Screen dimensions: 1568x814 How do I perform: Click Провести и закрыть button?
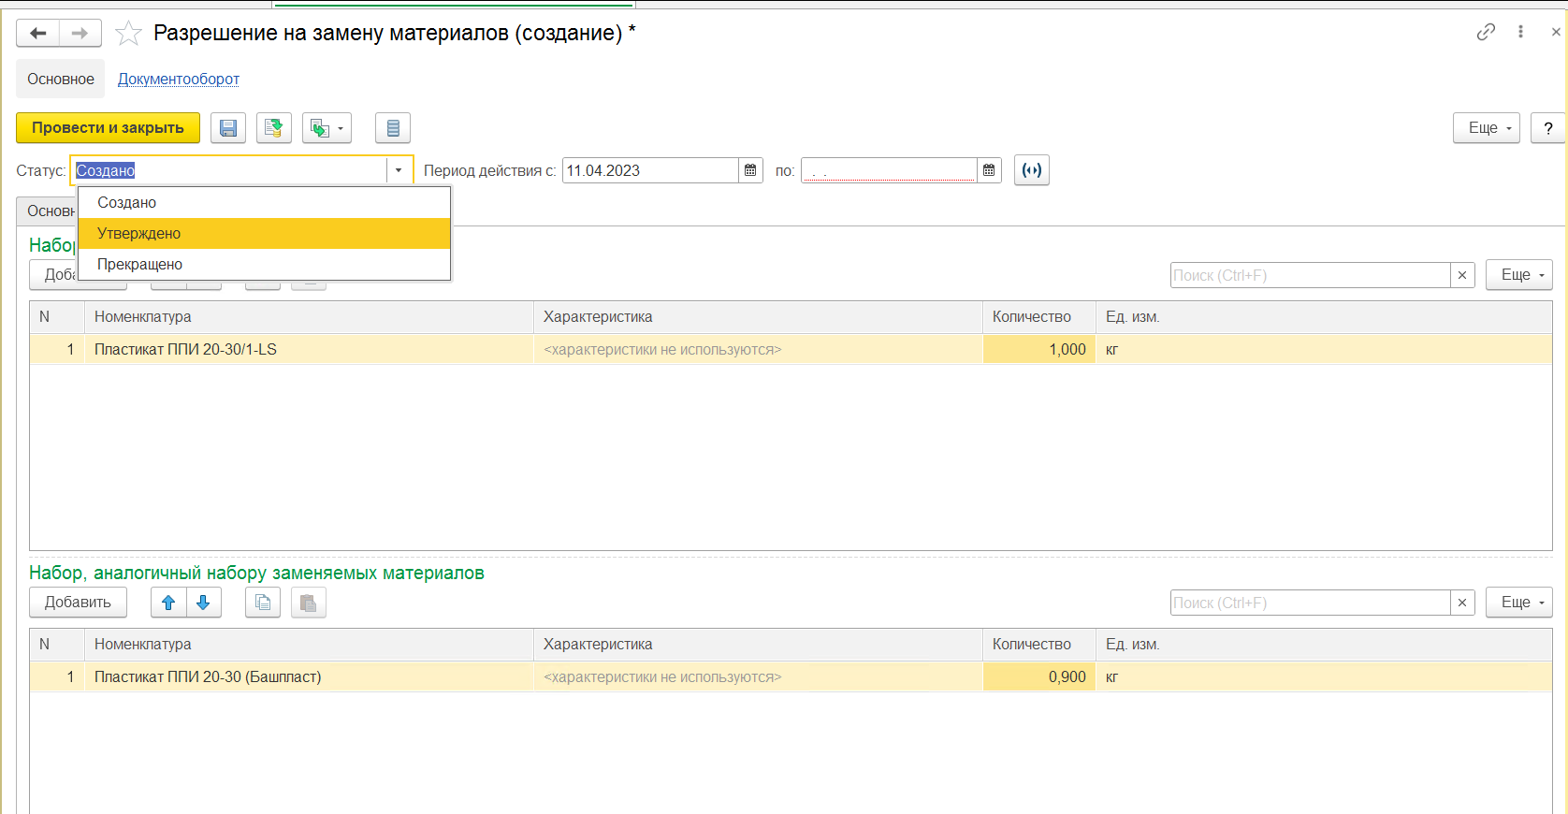coord(108,128)
